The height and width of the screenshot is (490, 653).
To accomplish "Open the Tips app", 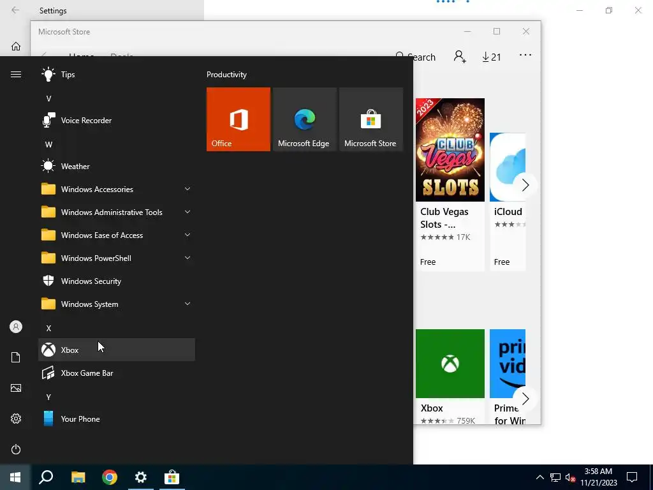I will 117,75.
